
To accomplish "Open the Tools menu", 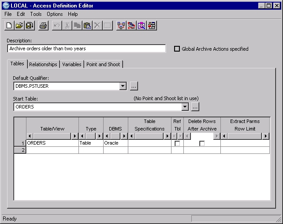I will 36,14.
